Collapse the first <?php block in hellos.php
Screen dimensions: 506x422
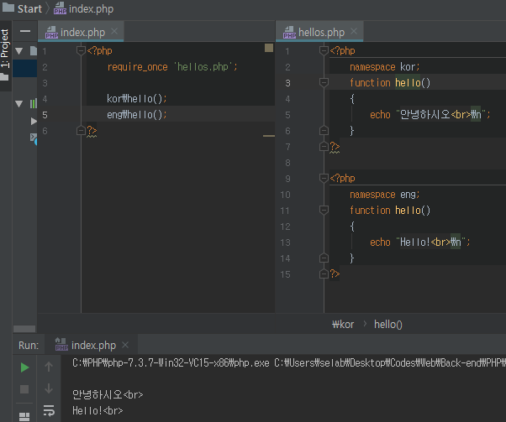(324, 50)
